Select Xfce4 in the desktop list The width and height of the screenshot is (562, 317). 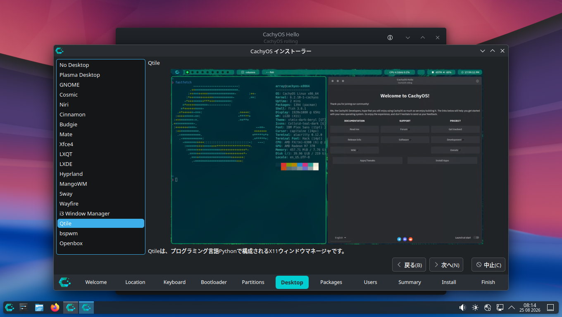click(x=101, y=144)
